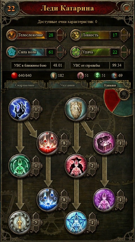Select the blue falling orbs skill
Viewport: 135px width, 242px height.
48,199
